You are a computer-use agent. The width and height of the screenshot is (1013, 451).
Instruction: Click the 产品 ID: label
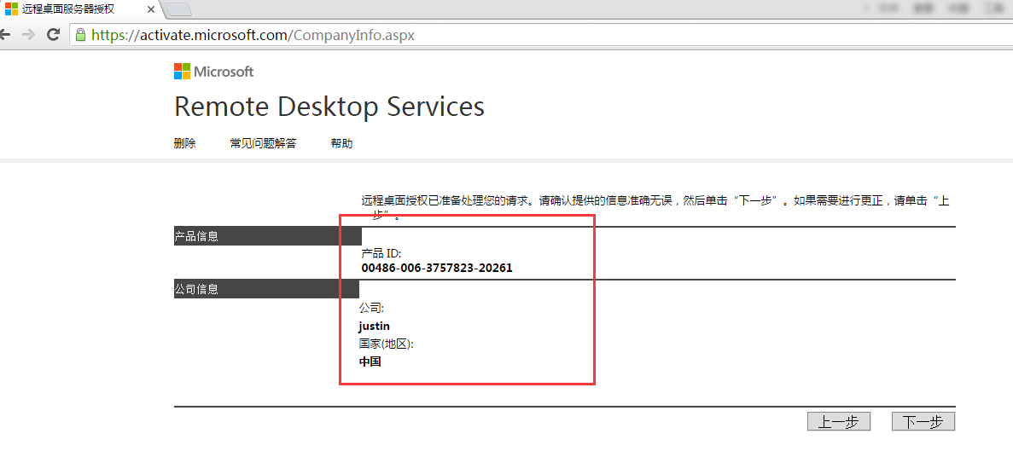click(381, 253)
